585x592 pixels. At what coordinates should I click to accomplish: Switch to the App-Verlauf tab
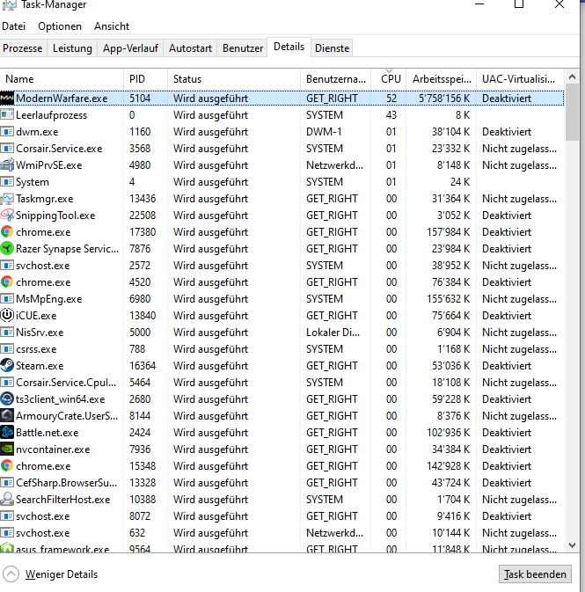[130, 48]
